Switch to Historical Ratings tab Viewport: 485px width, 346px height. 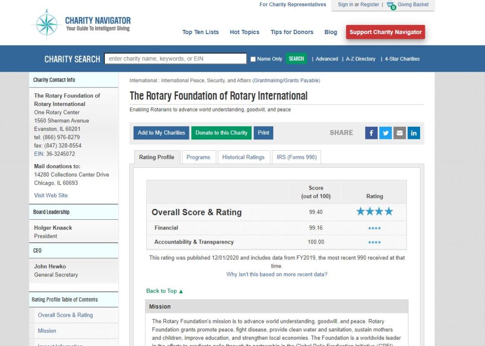[243, 157]
